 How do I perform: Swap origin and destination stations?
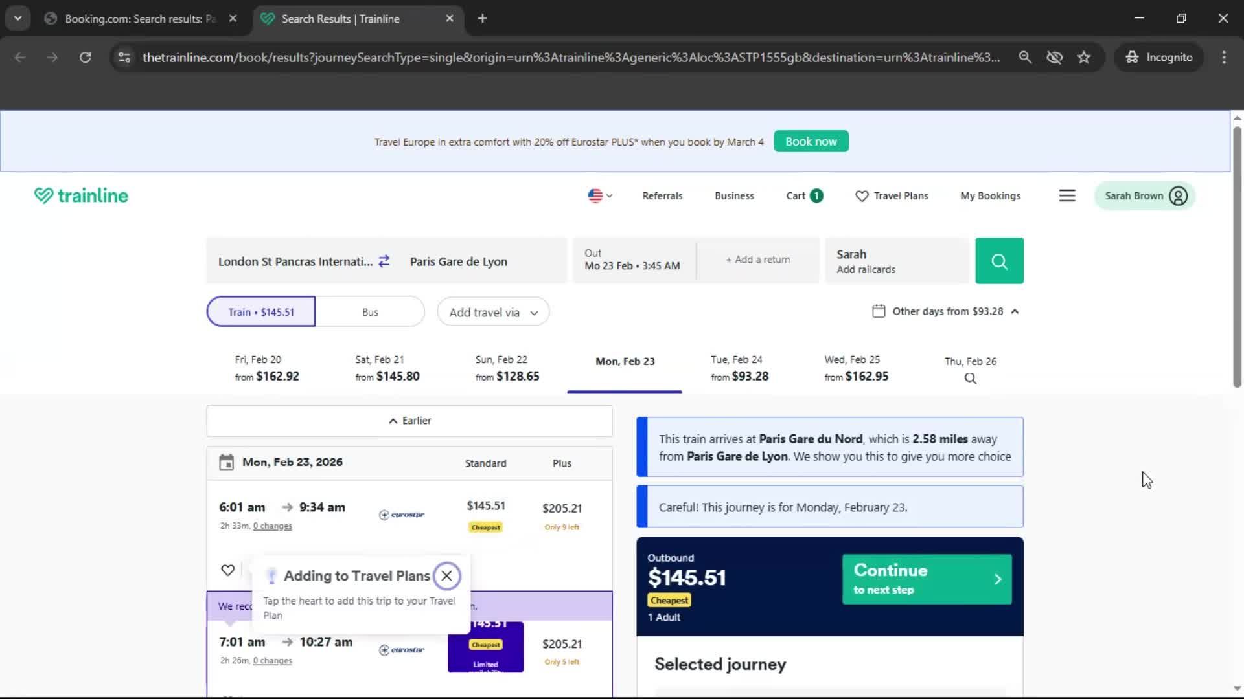(384, 261)
